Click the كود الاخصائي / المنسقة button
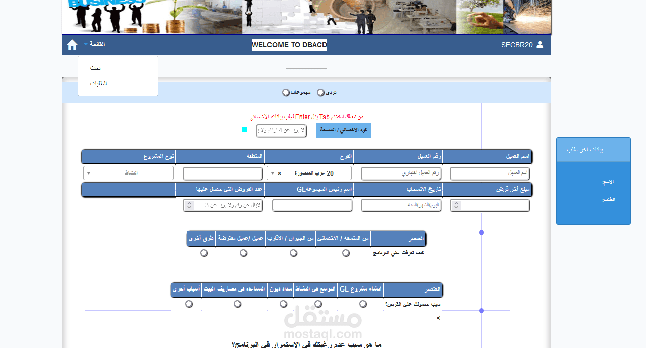646x348 pixels. [x=344, y=130]
